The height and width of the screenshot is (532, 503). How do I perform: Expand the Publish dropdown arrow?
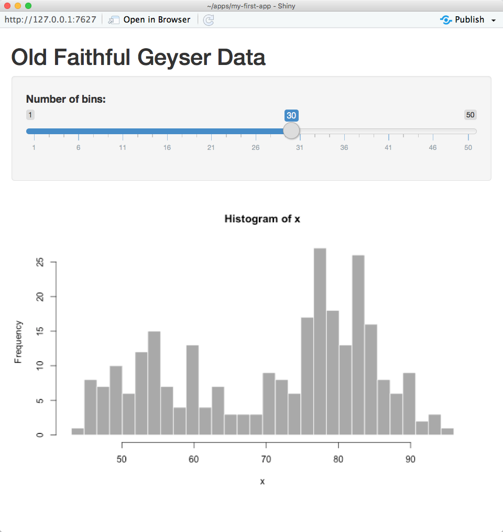click(494, 20)
